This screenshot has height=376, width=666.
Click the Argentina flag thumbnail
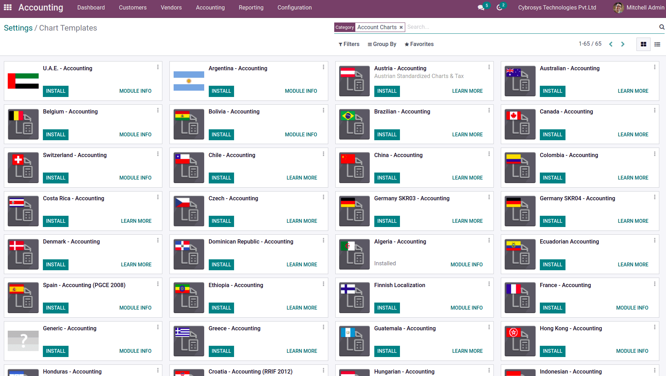(x=189, y=81)
